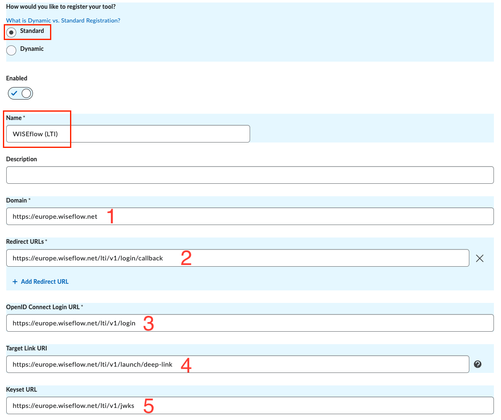
Task: Click the Domain input field
Action: click(250, 216)
